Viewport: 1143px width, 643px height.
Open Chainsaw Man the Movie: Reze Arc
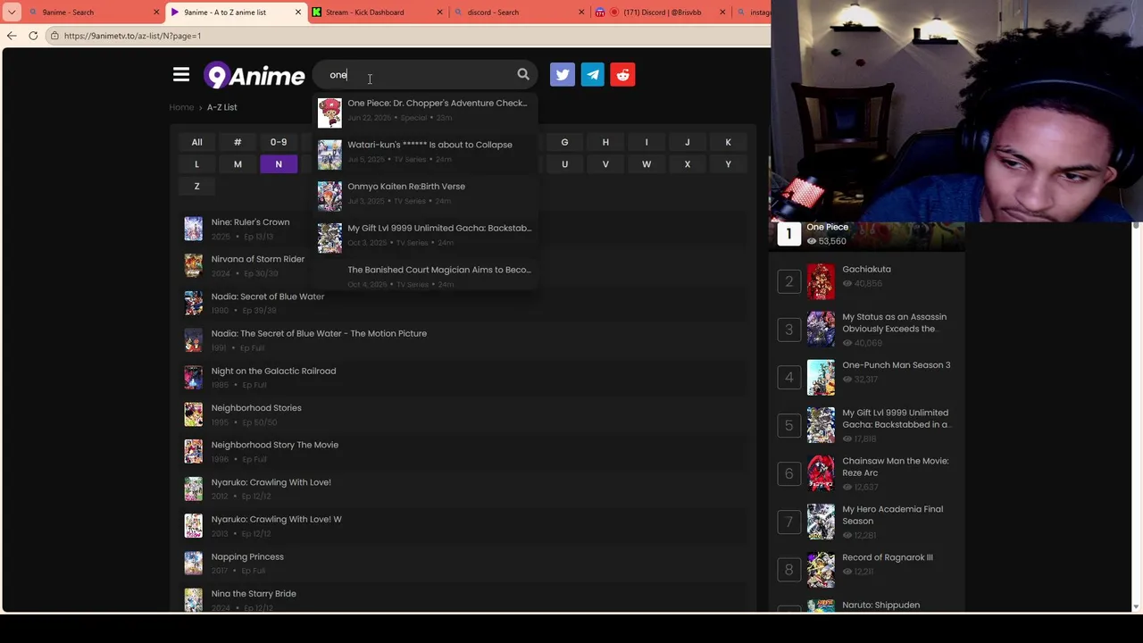pyautogui.click(x=896, y=467)
